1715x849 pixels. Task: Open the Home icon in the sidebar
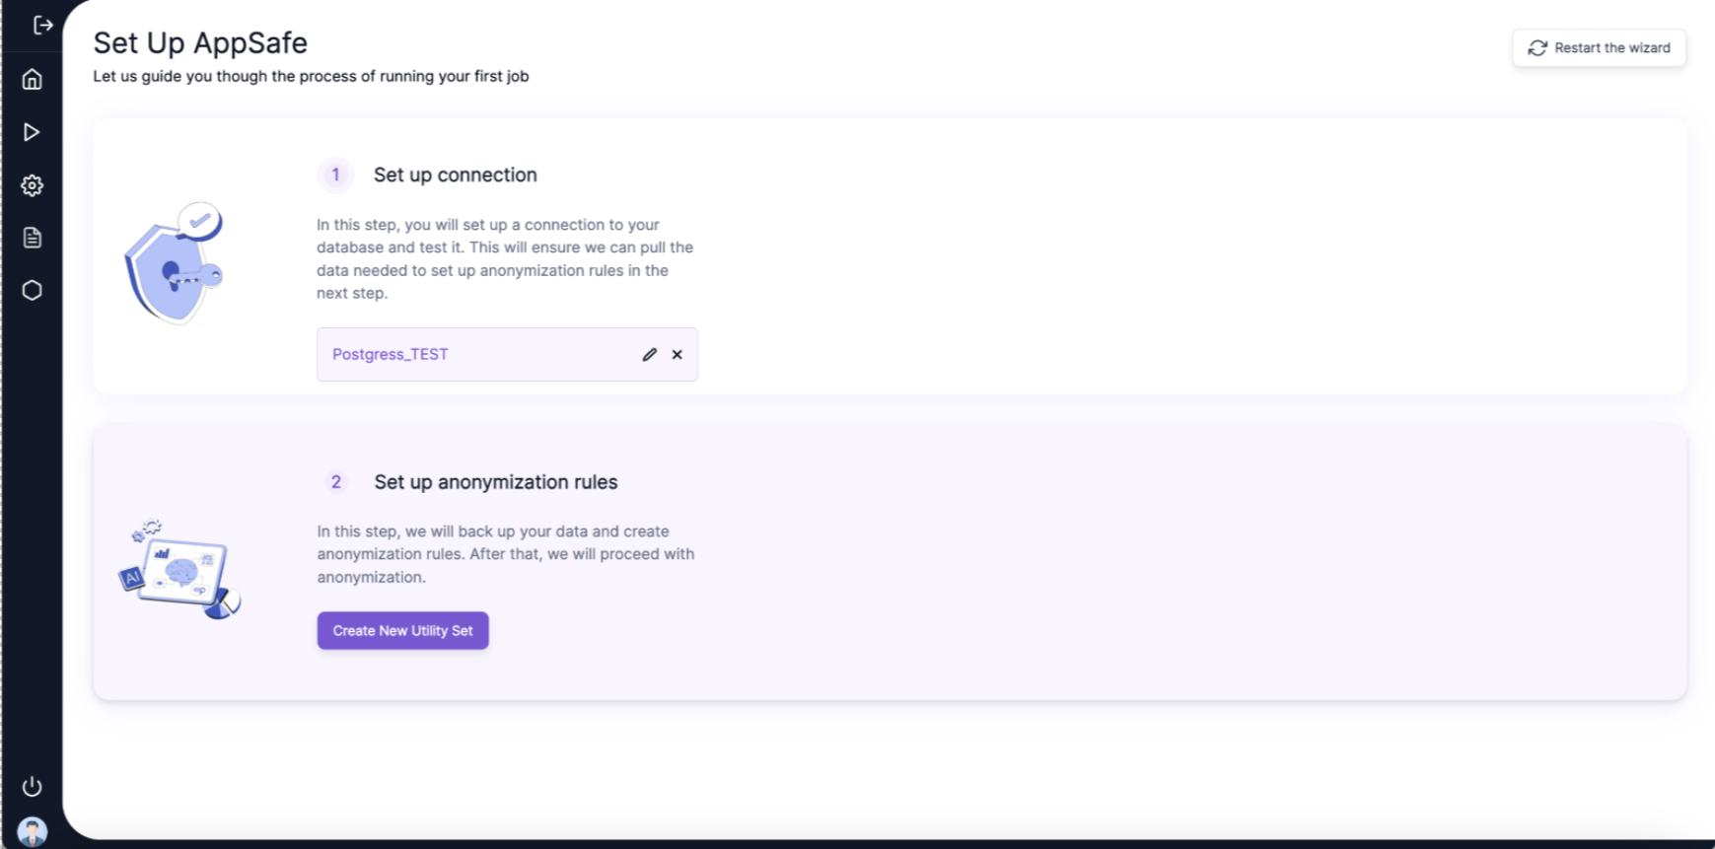(32, 79)
